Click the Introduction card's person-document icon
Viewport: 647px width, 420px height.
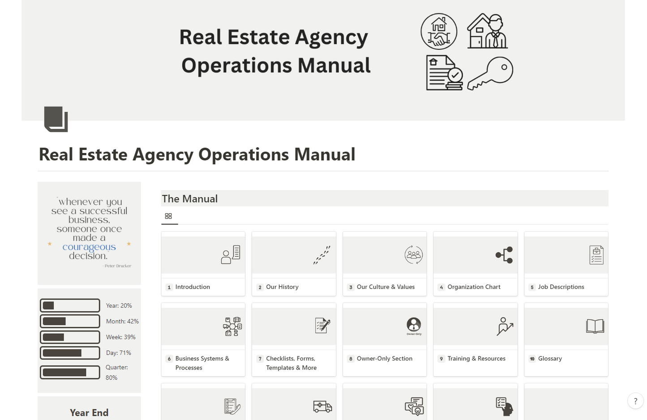coord(231,255)
